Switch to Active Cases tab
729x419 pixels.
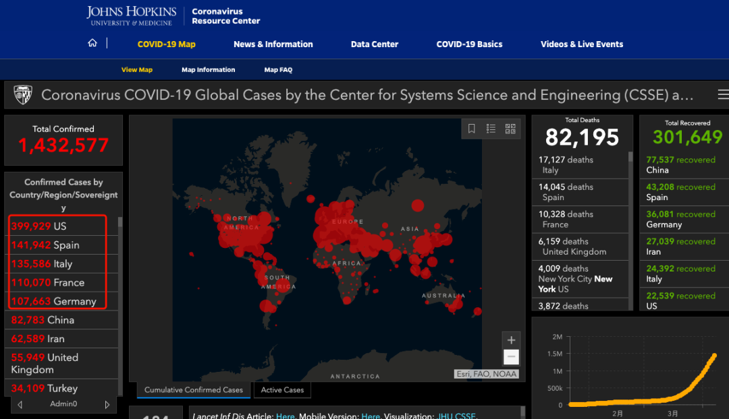[x=282, y=390]
